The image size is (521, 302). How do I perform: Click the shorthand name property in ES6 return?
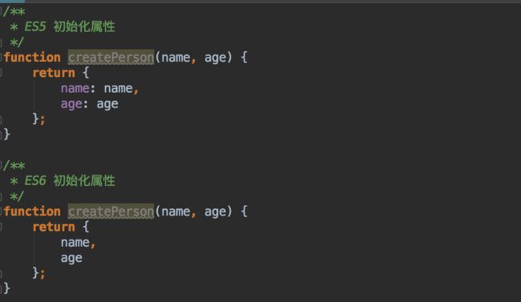click(75, 243)
